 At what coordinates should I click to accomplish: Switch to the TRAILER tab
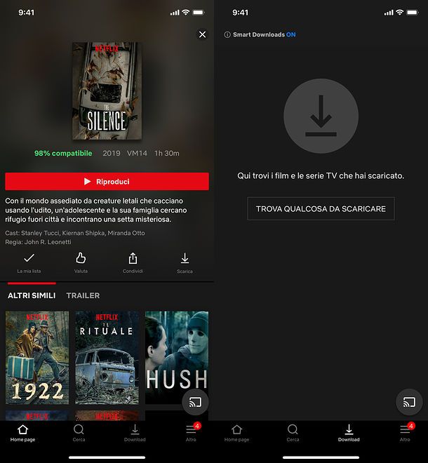pos(83,295)
